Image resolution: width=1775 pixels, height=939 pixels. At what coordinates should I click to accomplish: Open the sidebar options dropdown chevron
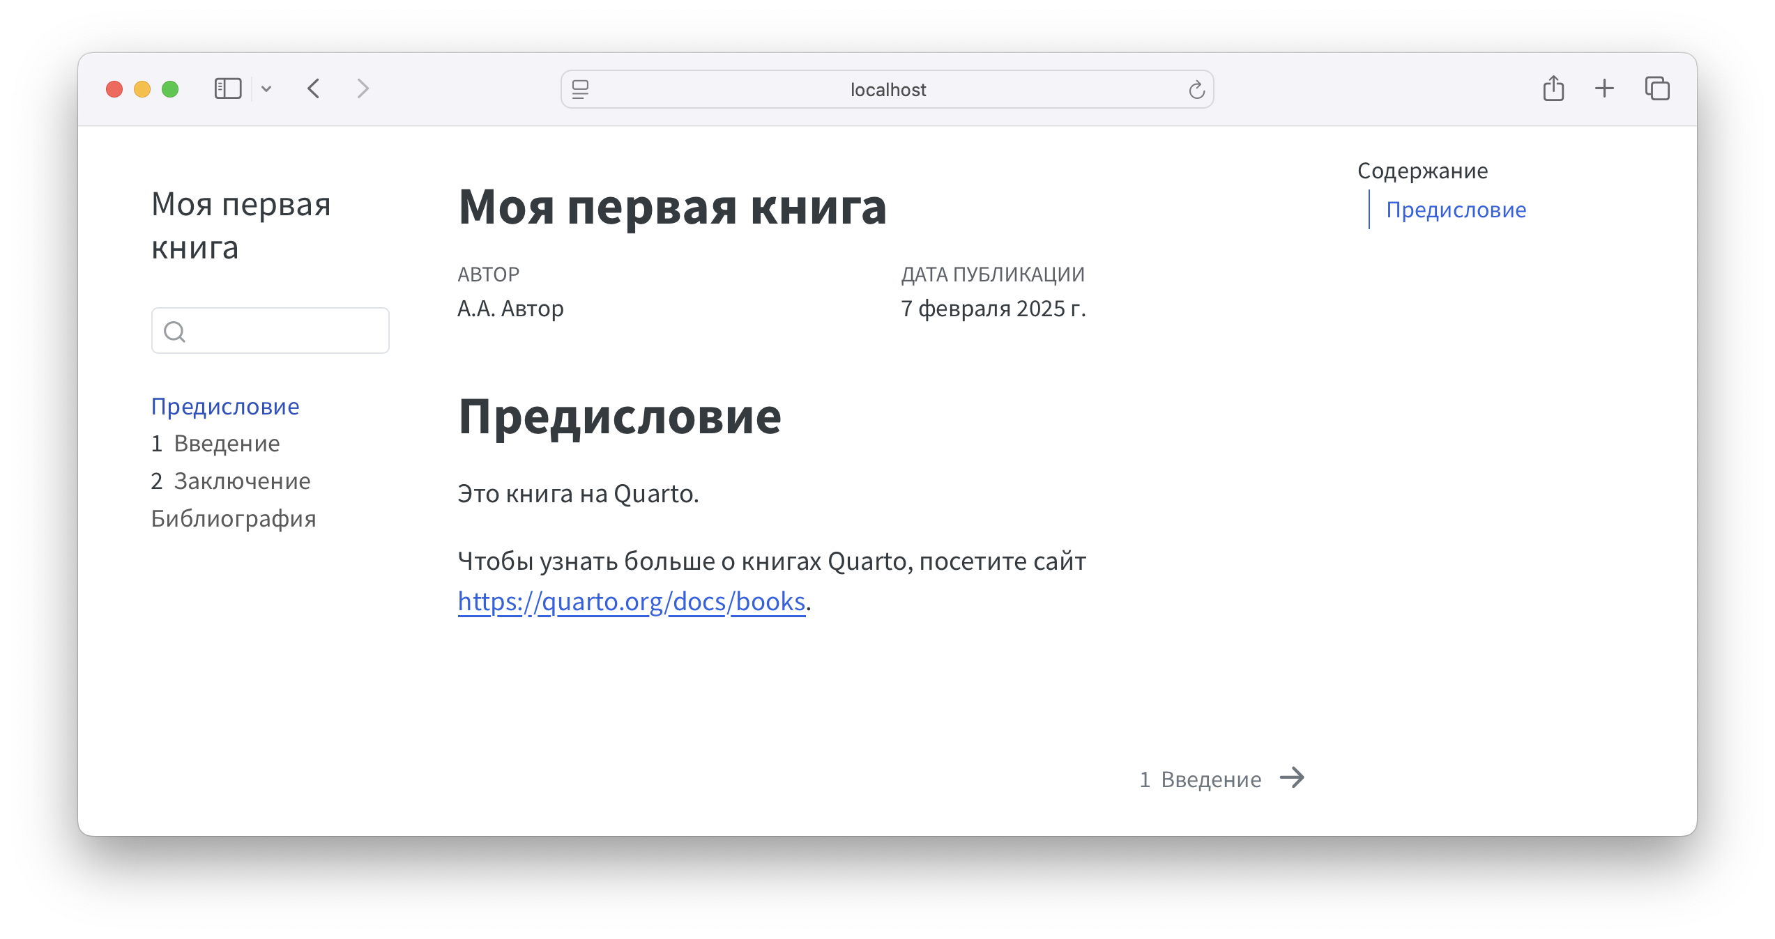[266, 88]
